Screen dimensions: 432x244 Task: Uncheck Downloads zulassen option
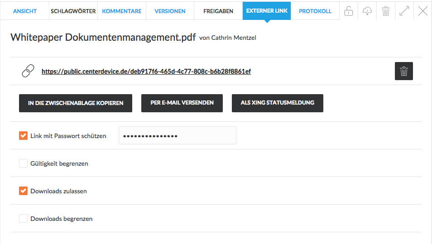(x=24, y=191)
